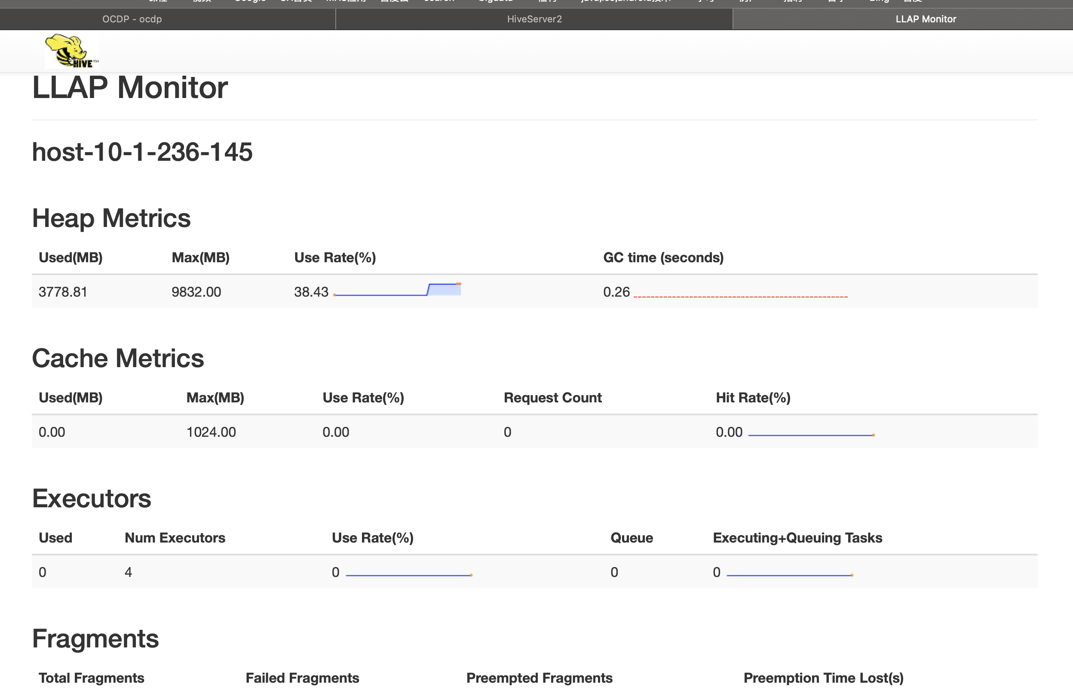Click the Queue column header

[x=632, y=538]
